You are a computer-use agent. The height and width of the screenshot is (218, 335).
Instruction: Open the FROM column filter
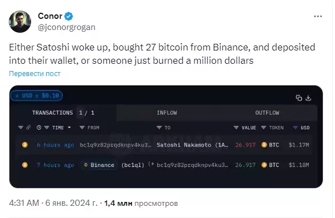click(82, 128)
